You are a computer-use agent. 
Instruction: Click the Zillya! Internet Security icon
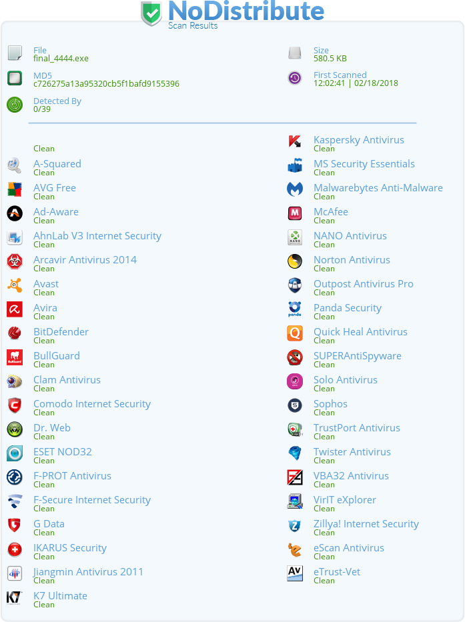(294, 525)
